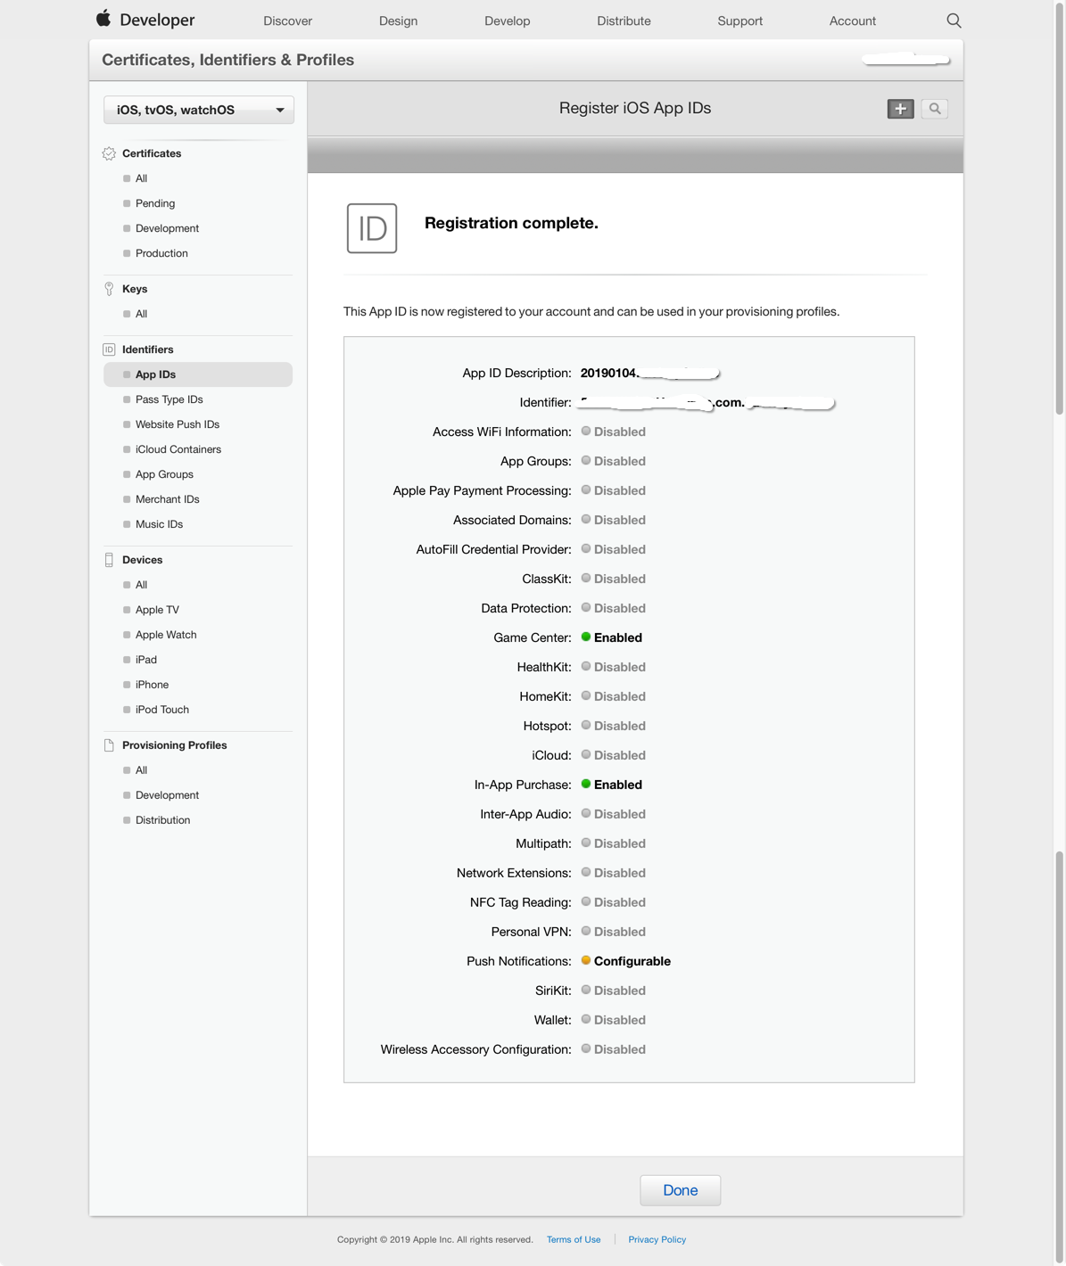This screenshot has width=1066, height=1266.
Task: Select Production certificates
Action: pyautogui.click(x=161, y=253)
